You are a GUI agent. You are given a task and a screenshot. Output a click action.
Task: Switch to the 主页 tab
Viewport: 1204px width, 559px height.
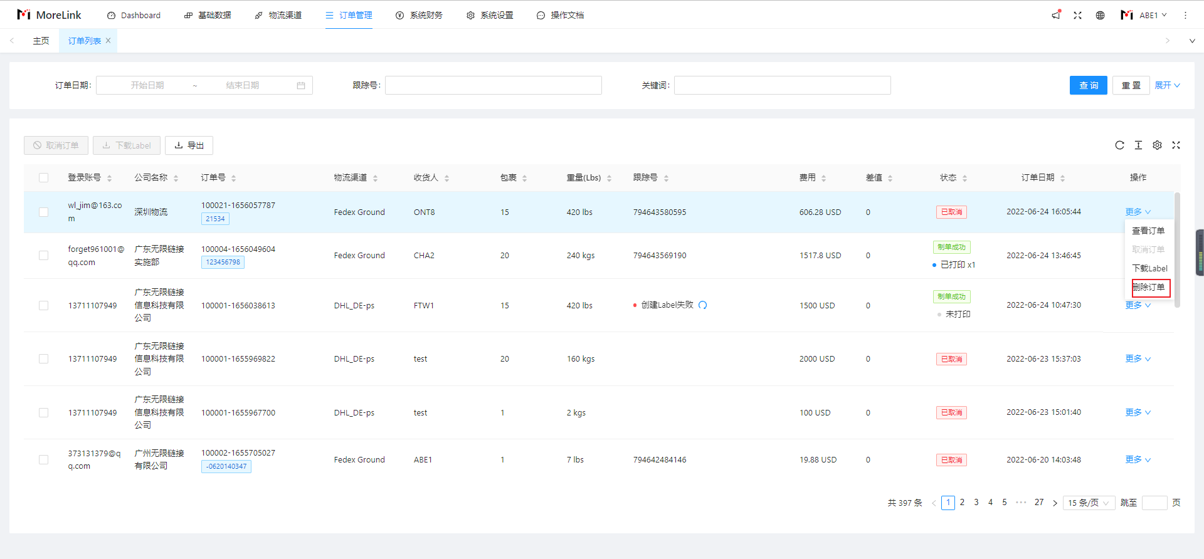[41, 41]
